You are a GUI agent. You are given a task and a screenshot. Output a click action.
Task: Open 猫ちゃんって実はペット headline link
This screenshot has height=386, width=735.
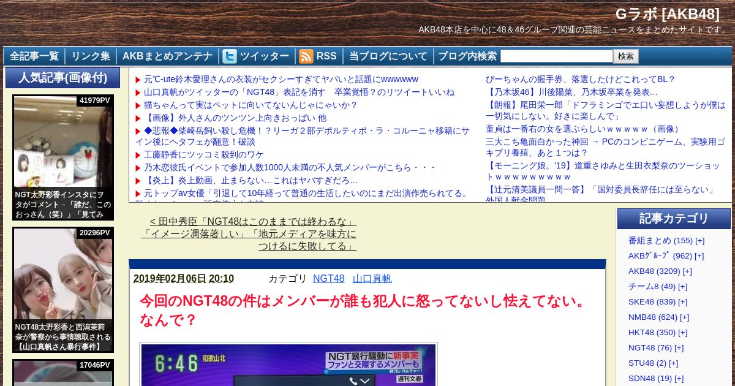pyautogui.click(x=251, y=105)
